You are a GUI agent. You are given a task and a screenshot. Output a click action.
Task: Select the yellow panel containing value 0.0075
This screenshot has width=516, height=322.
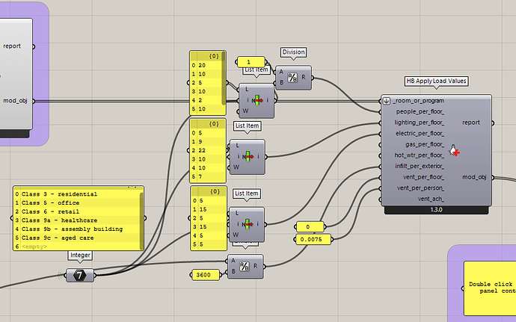click(x=313, y=239)
